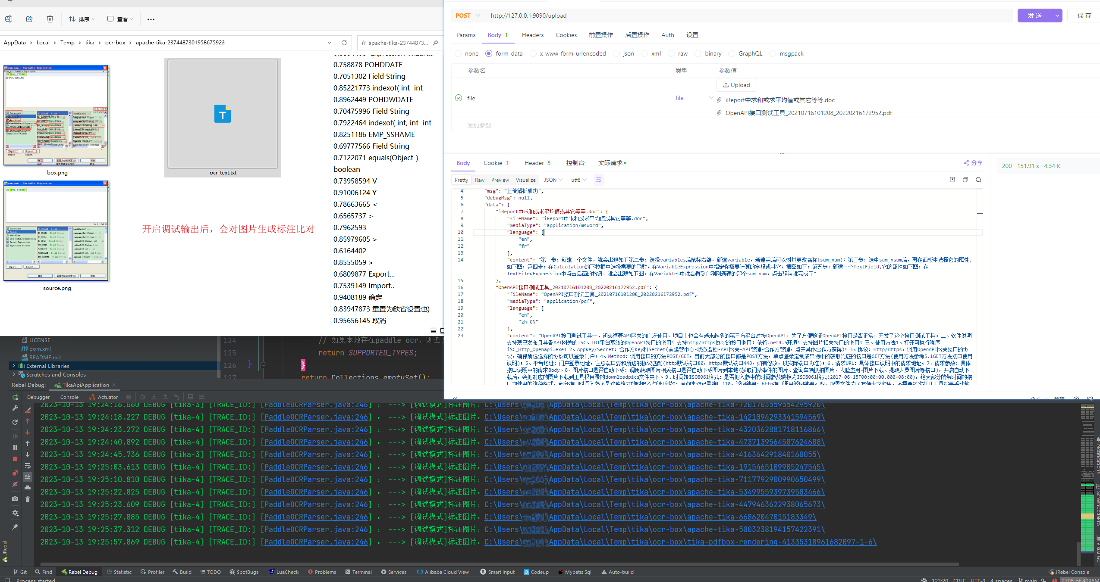
Task: Expand the External Libraries tree node
Action: pos(14,366)
